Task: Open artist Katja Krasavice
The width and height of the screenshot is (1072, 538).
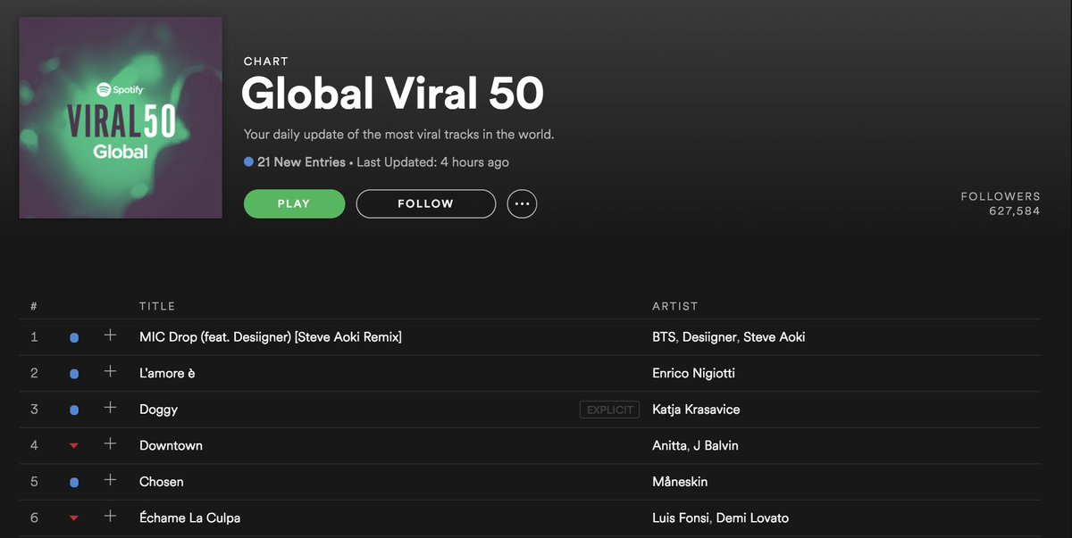Action: 696,410
